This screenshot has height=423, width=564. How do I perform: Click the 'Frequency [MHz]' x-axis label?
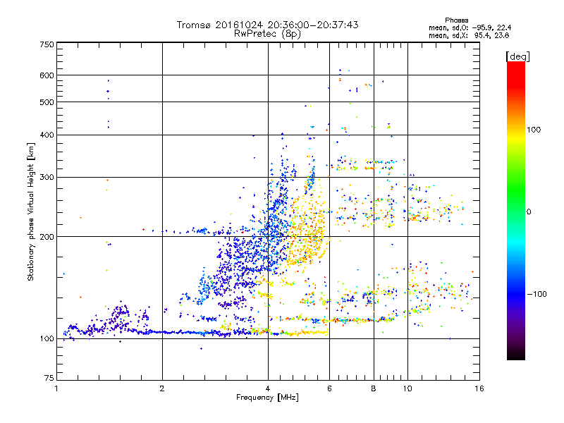267,398
